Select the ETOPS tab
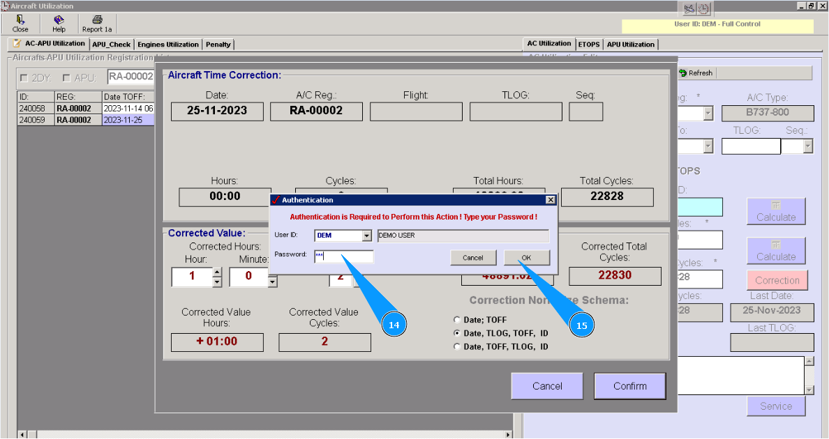829x439 pixels. (x=588, y=45)
